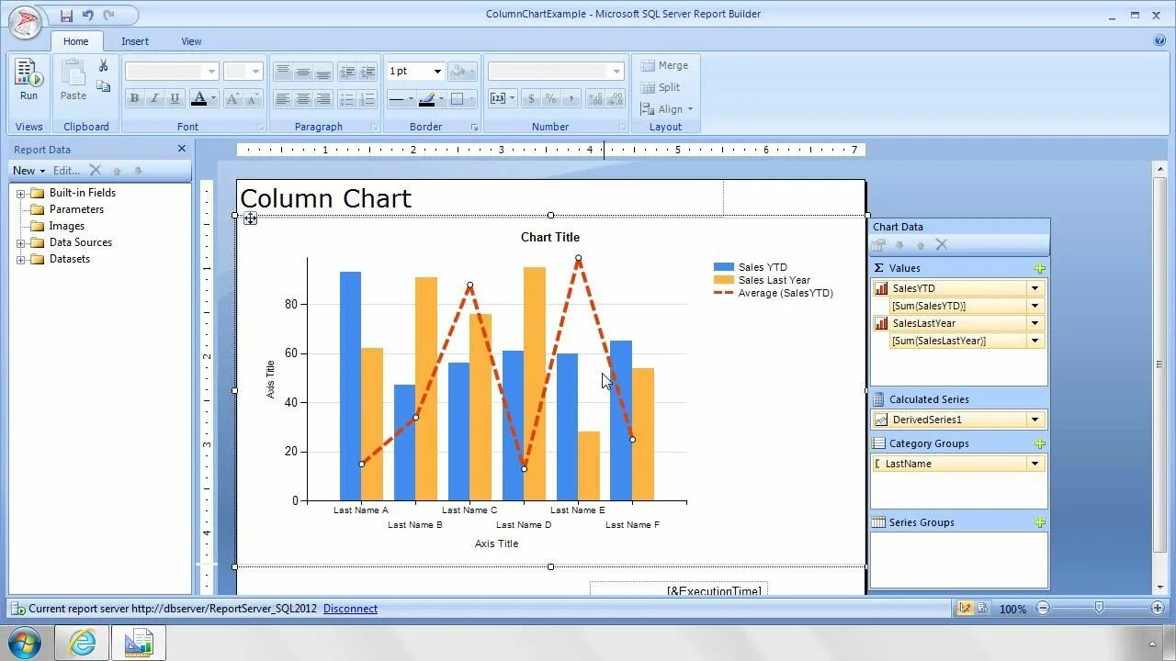
Task: Open the LastName category group dropdown
Action: pos(1035,464)
